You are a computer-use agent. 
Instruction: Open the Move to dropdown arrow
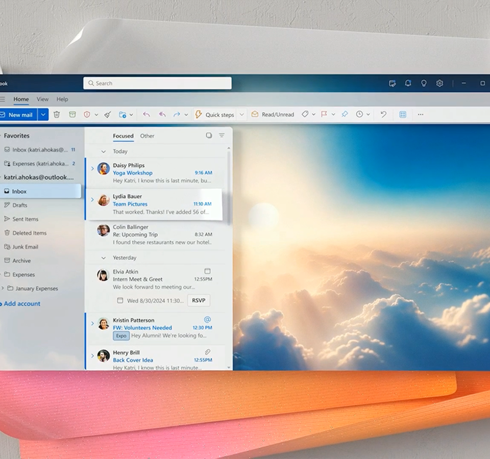(x=131, y=115)
